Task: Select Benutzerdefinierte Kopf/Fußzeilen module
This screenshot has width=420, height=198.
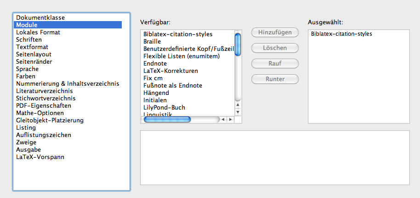Action: click(187, 49)
